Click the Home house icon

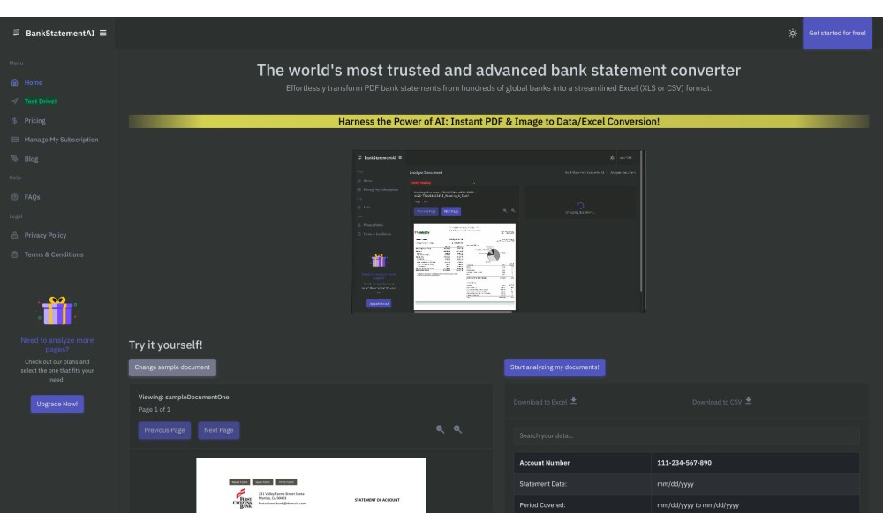tap(15, 82)
